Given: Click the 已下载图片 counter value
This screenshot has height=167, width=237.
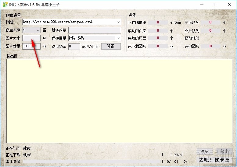Looking at the screenshot, I should (158, 46).
